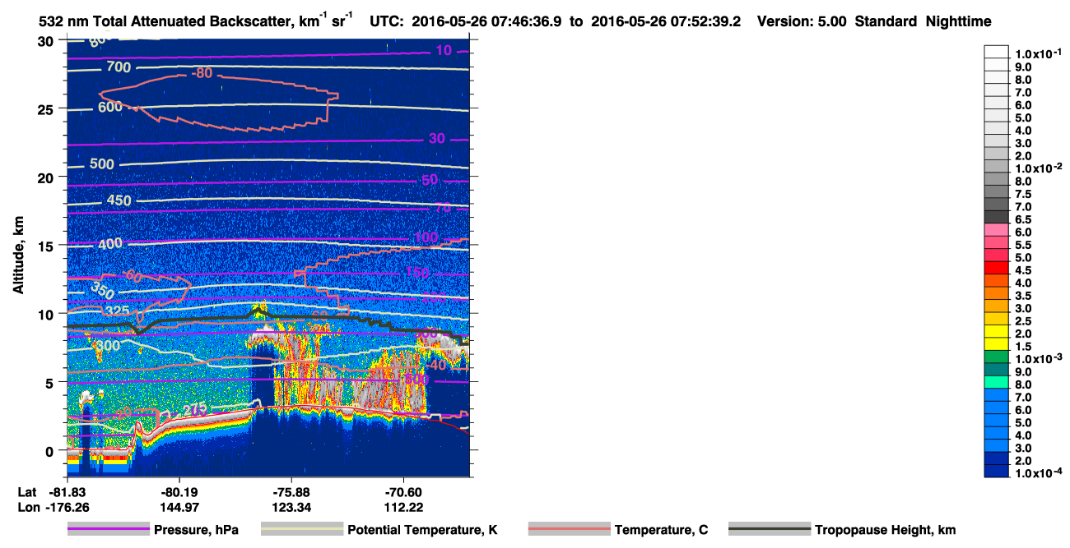Click the purple Pressure legend line sample
The image size is (1070, 548).
click(108, 530)
